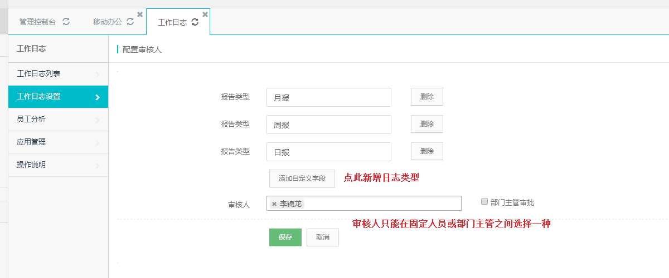Click inside the 审核人 selection box

tap(364, 203)
